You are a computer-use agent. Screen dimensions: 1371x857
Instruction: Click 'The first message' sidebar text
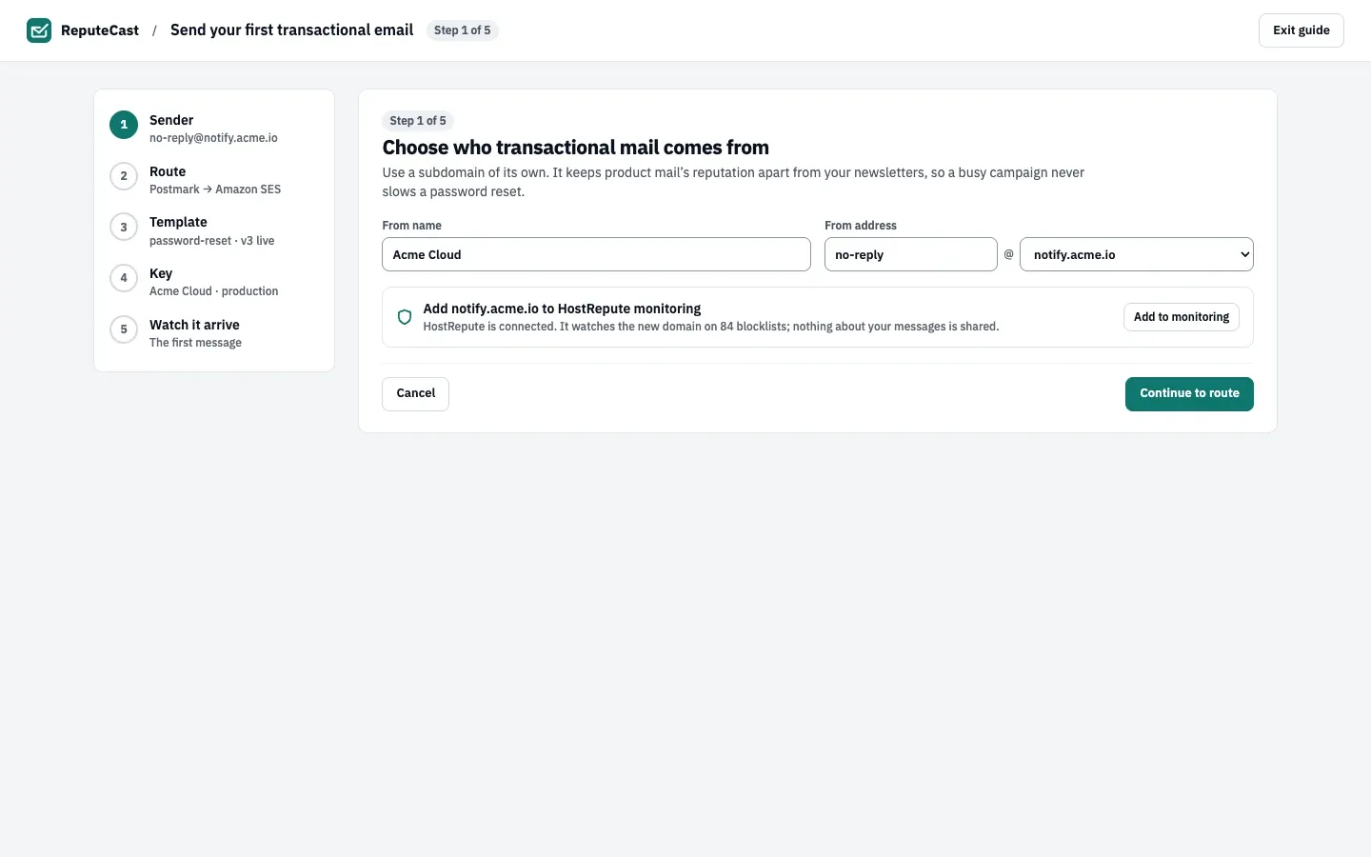coord(195,343)
